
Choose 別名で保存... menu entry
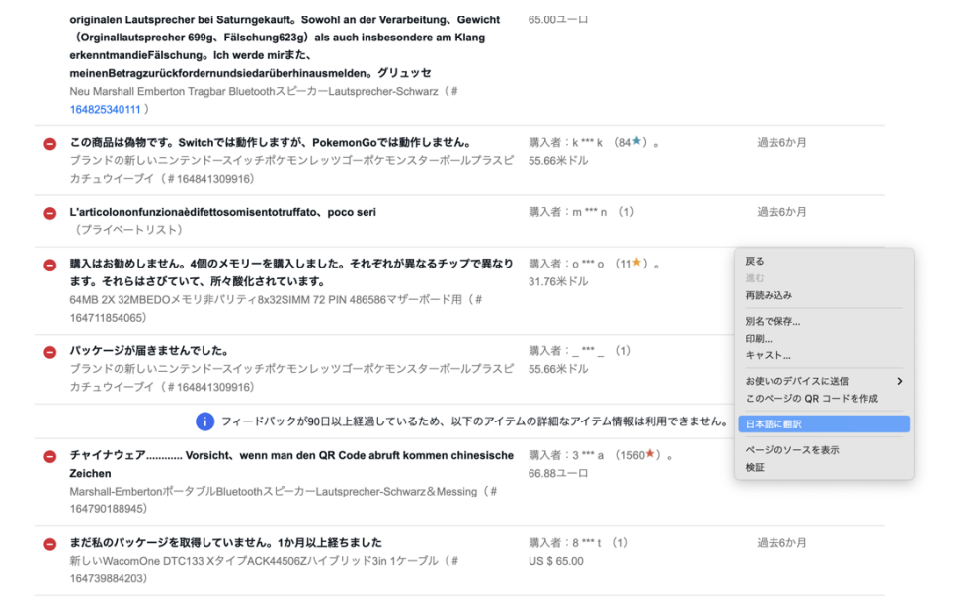coord(773,321)
